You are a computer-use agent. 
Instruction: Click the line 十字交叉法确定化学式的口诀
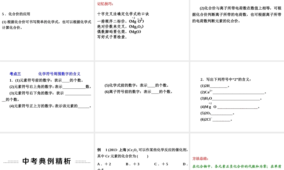coord(123,14)
